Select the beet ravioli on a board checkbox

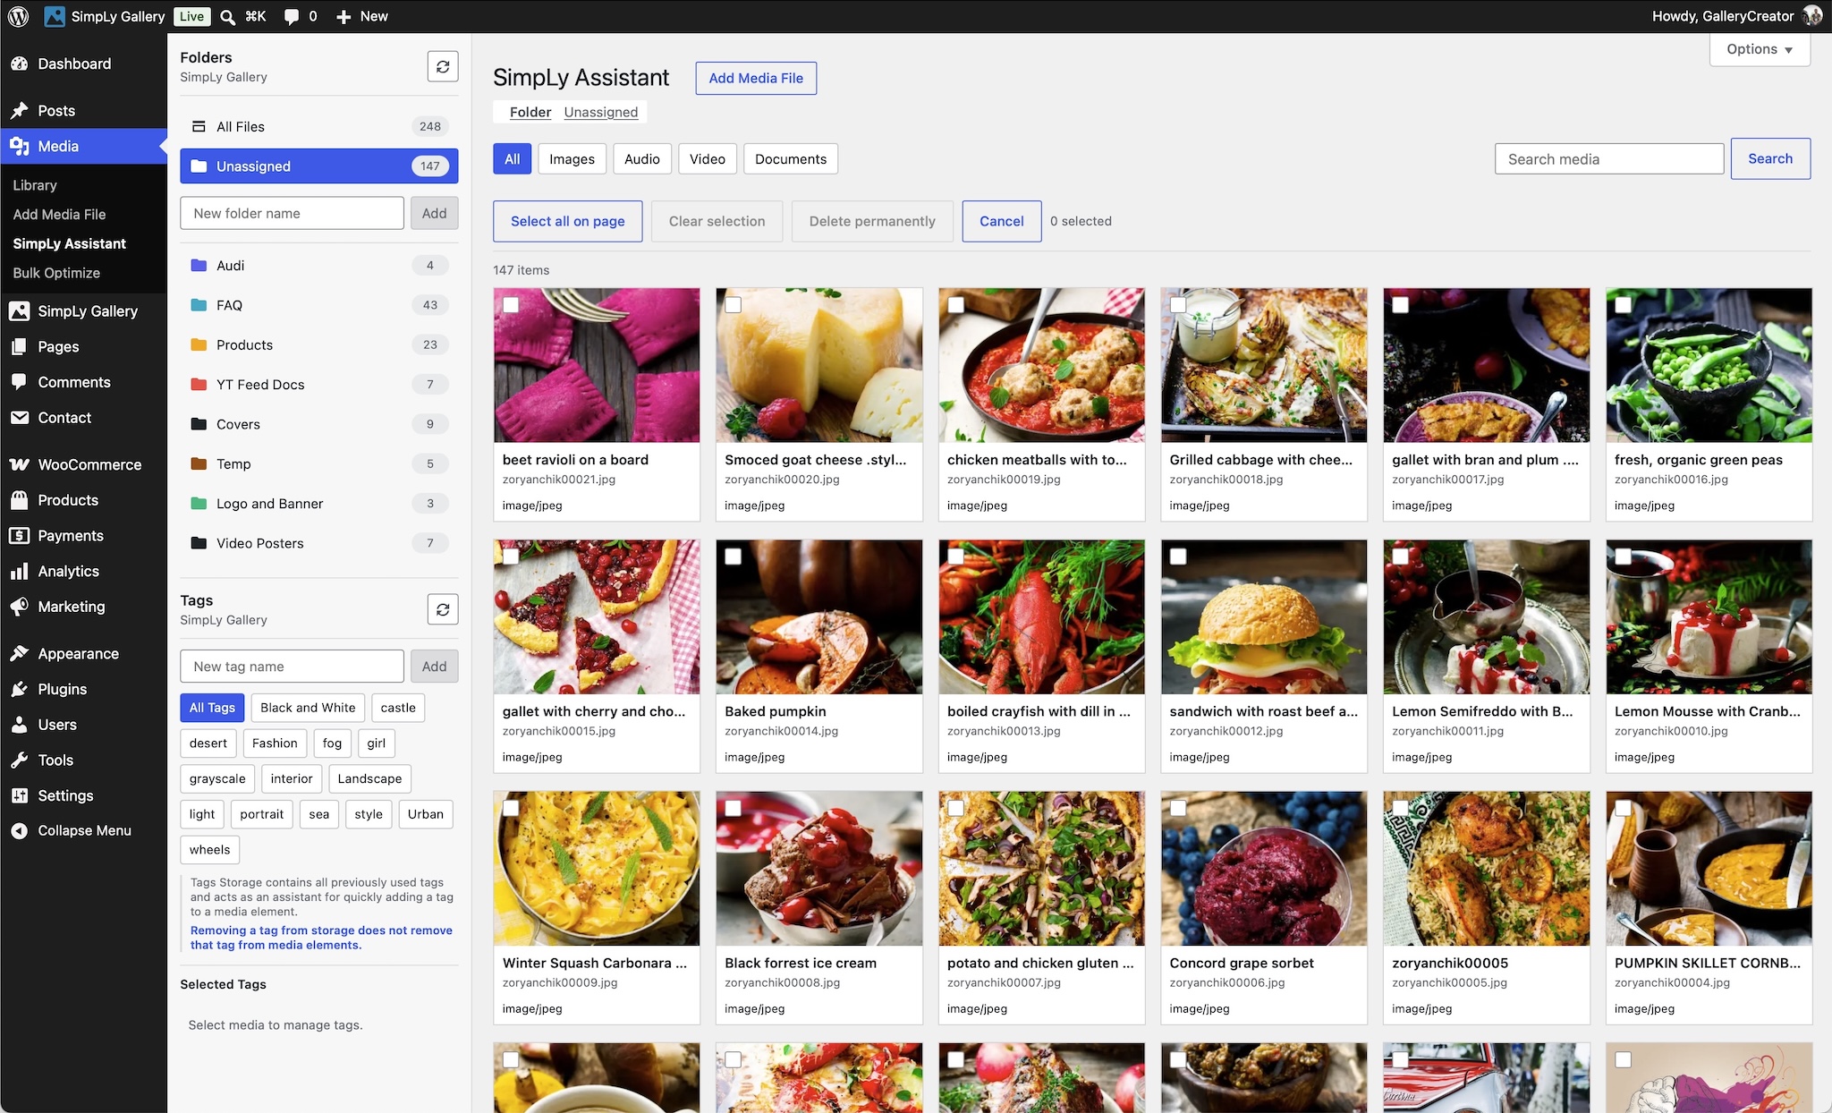[x=511, y=305]
